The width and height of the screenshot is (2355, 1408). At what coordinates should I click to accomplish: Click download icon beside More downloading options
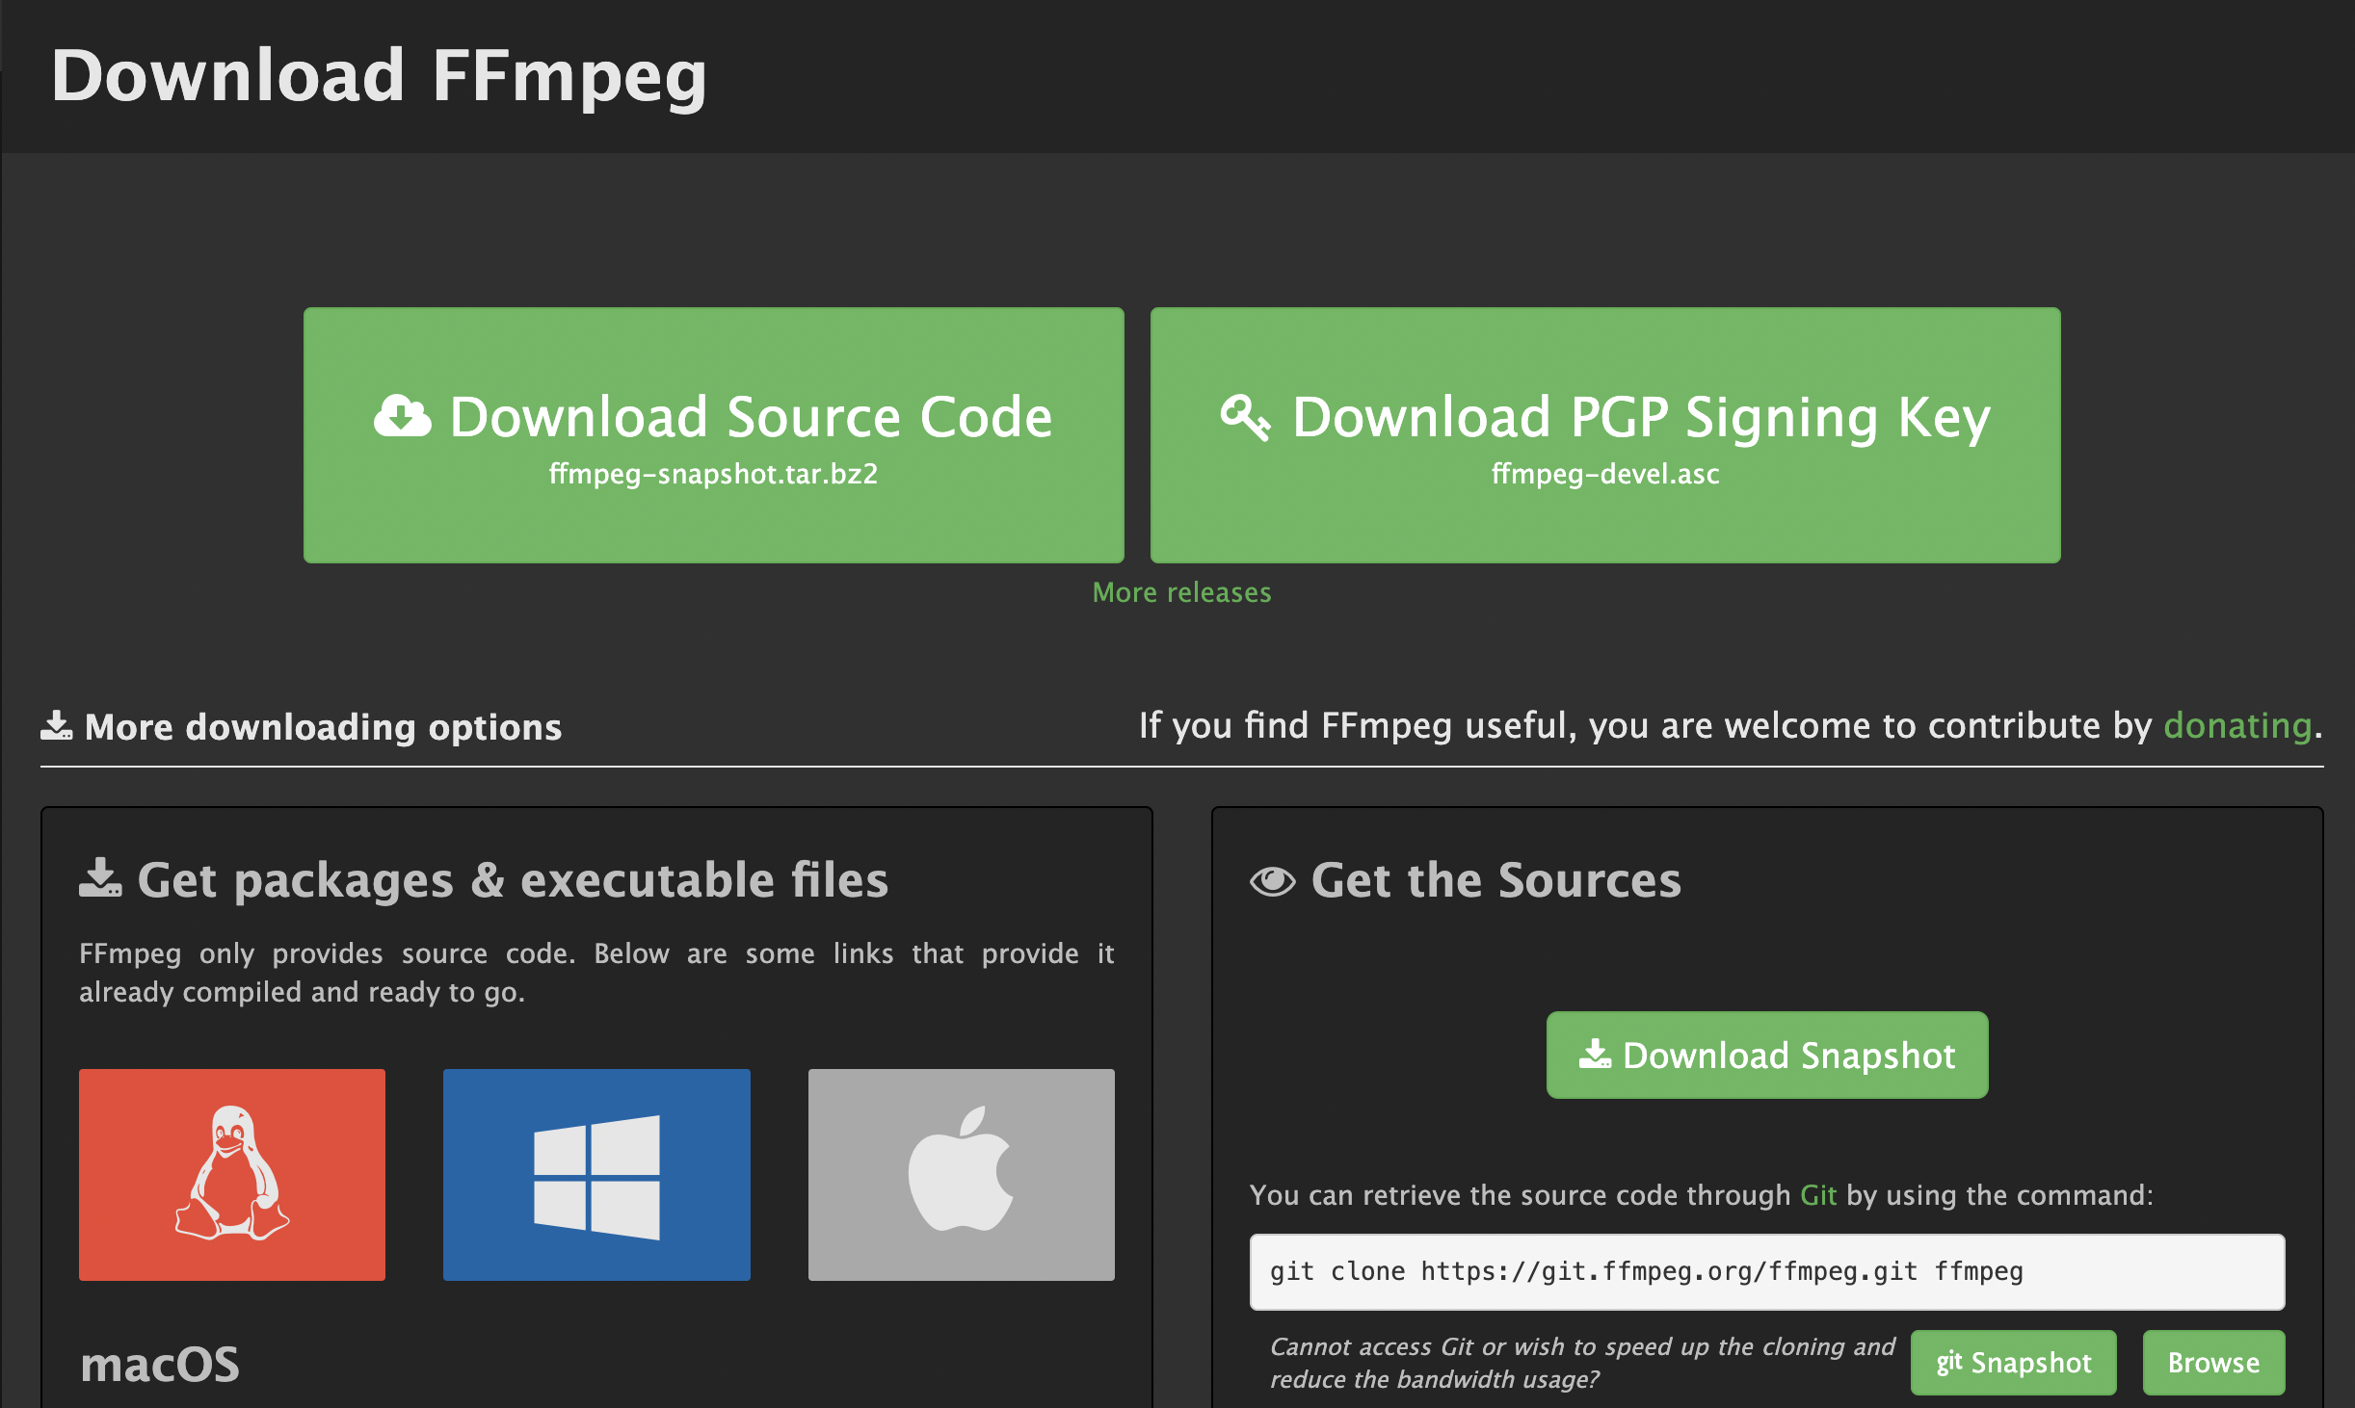point(57,726)
